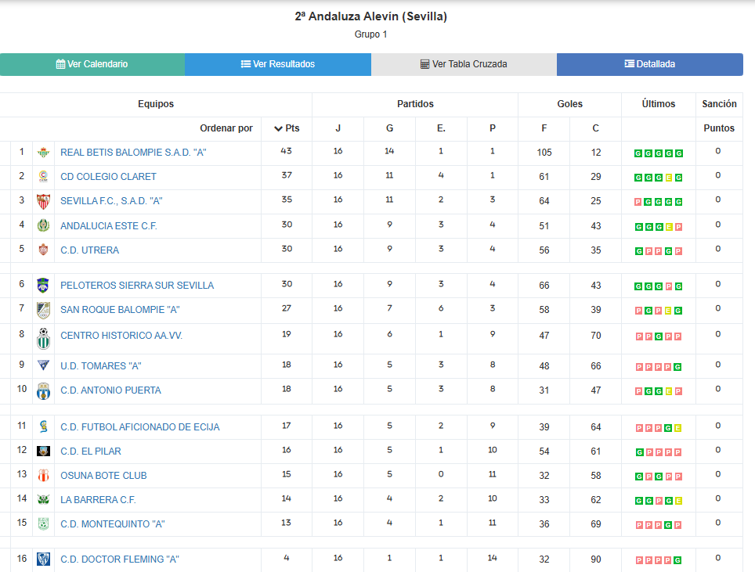
Task: Click the Grupo 1 subtitle
Action: pyautogui.click(x=370, y=34)
